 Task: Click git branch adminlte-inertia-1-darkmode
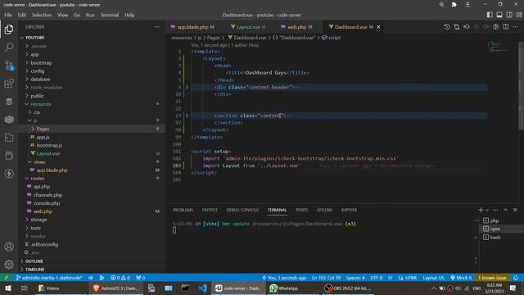click(49, 278)
